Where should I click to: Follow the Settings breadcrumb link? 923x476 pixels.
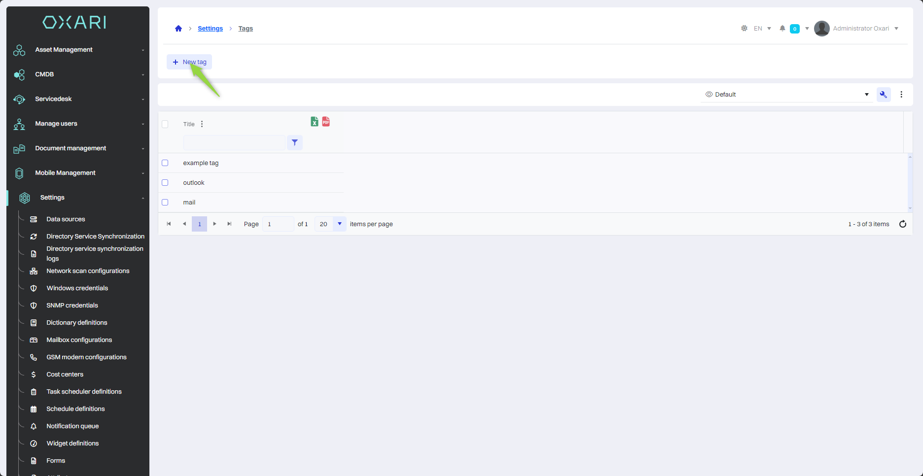(210, 29)
